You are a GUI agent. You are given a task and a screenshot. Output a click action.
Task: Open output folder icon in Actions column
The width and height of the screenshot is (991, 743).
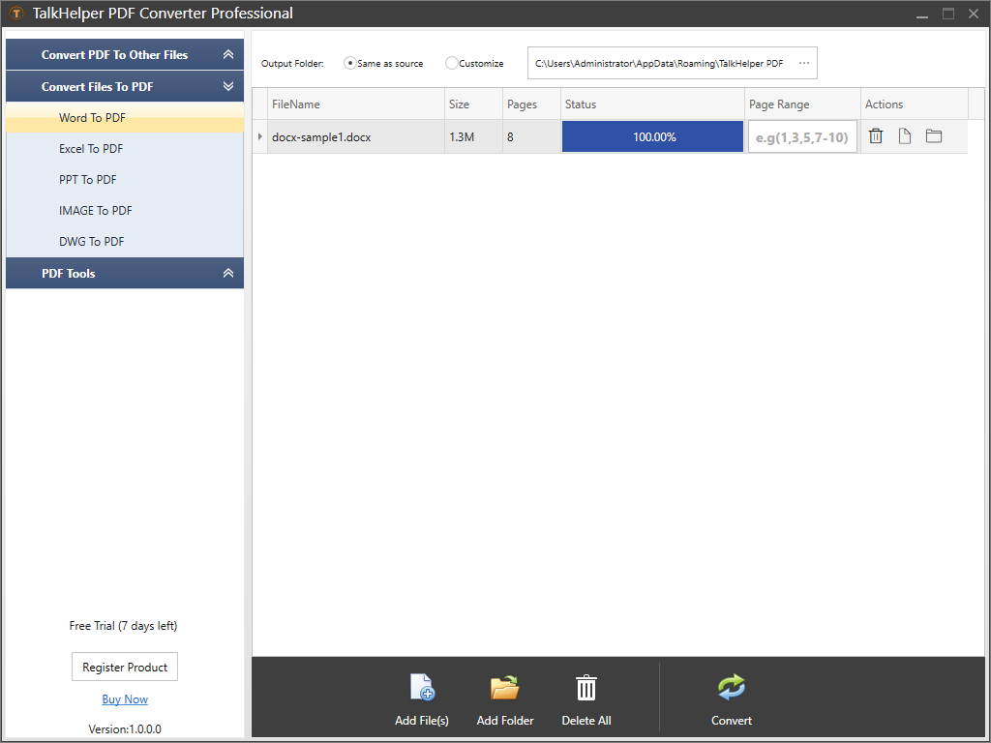pos(934,135)
